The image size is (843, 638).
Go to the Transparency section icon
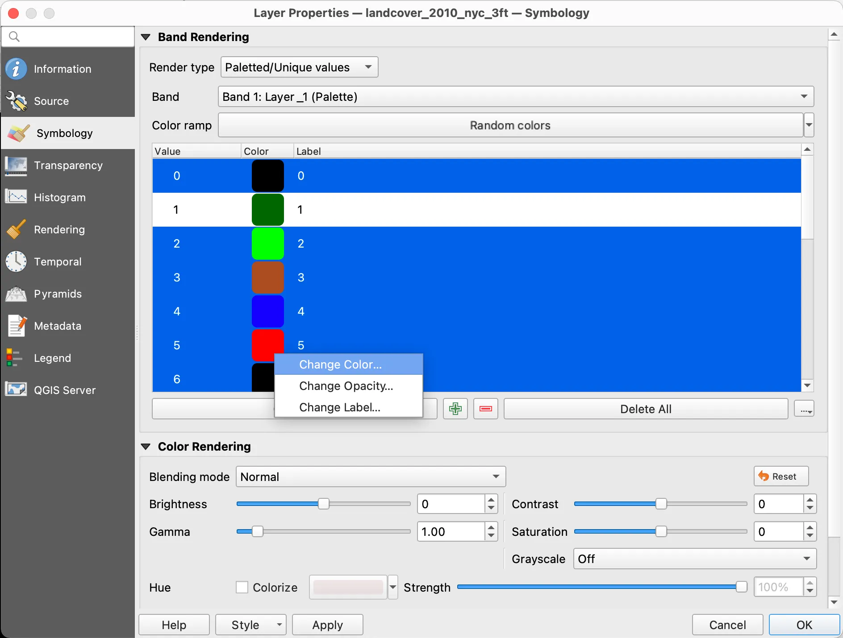point(17,166)
